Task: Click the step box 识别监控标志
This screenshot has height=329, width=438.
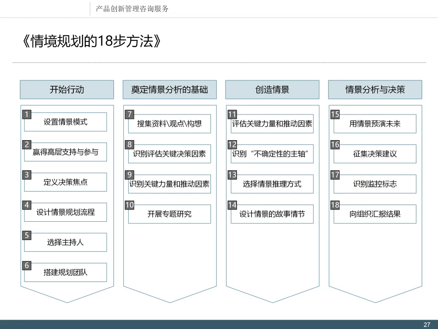Action: coord(375,184)
